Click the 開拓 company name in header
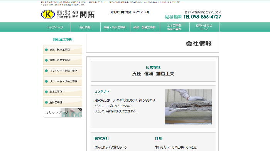The image size is (270, 151). pyautogui.click(x=87, y=15)
